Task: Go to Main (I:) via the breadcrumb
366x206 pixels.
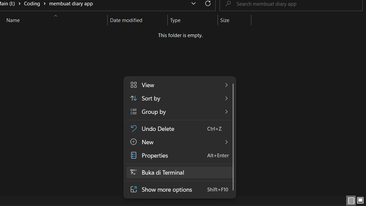Action: (7, 4)
